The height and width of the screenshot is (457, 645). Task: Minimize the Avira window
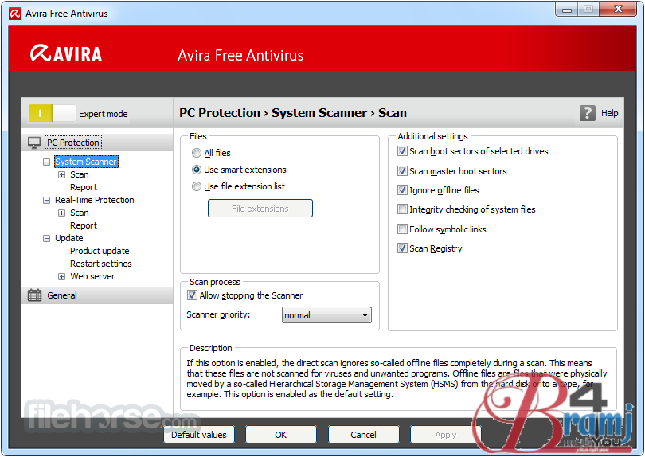click(x=567, y=9)
